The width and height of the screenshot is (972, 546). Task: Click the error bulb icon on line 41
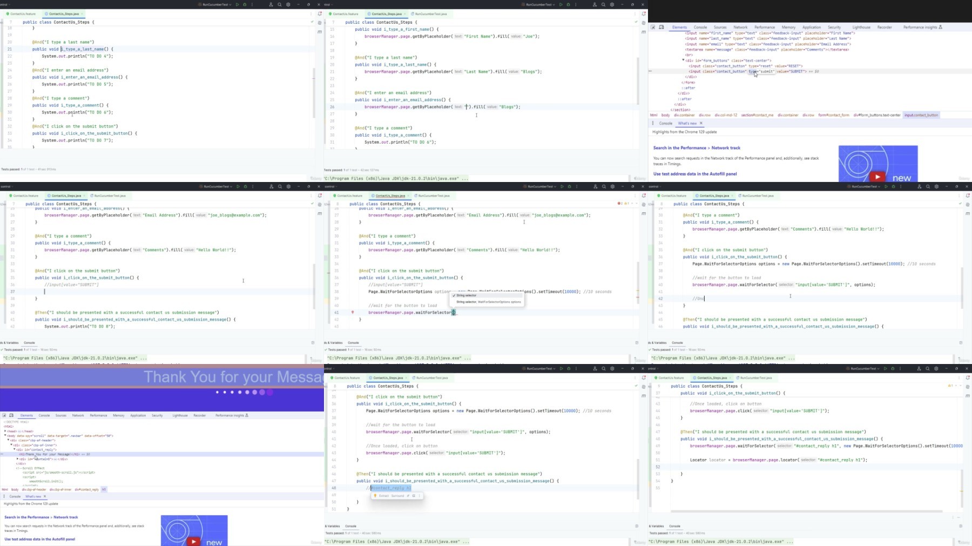pyautogui.click(x=353, y=312)
